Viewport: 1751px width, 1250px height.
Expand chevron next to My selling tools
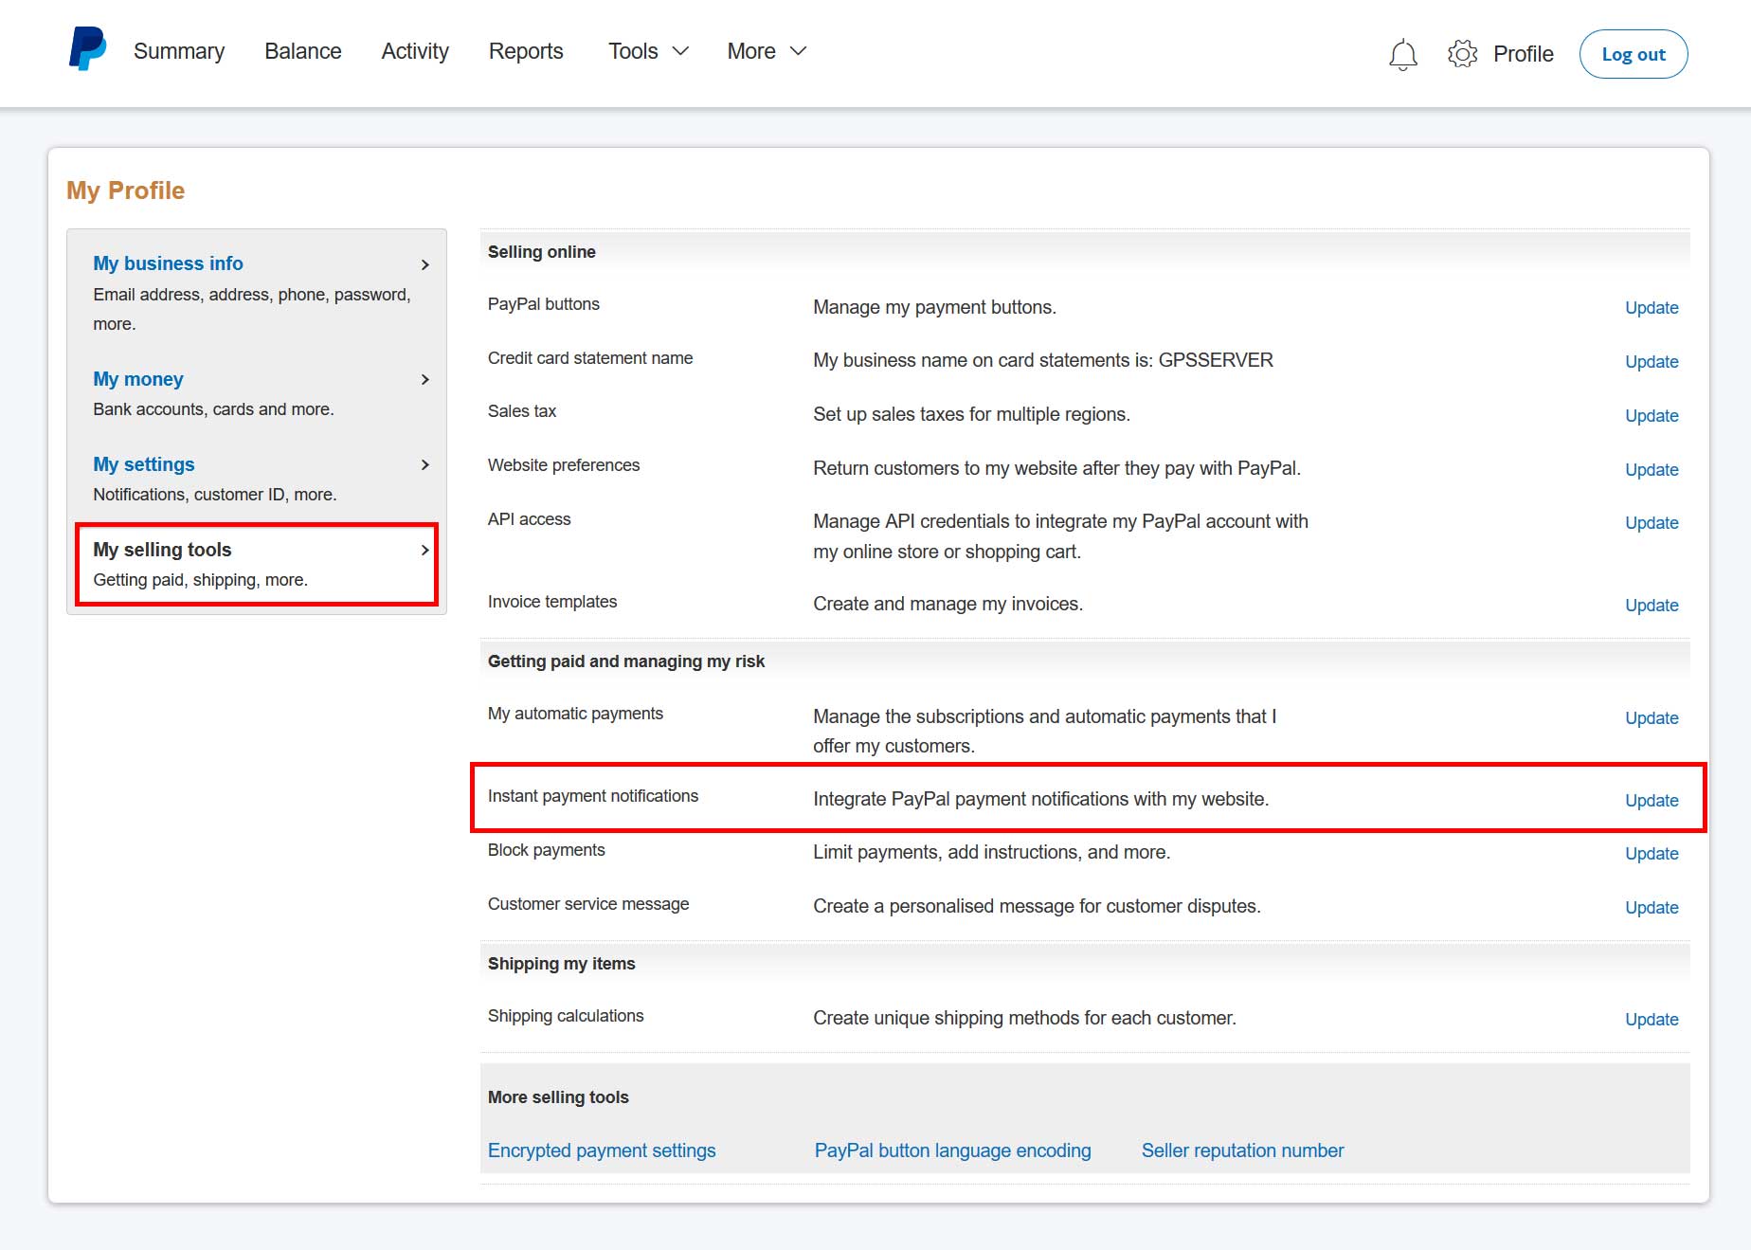point(424,550)
